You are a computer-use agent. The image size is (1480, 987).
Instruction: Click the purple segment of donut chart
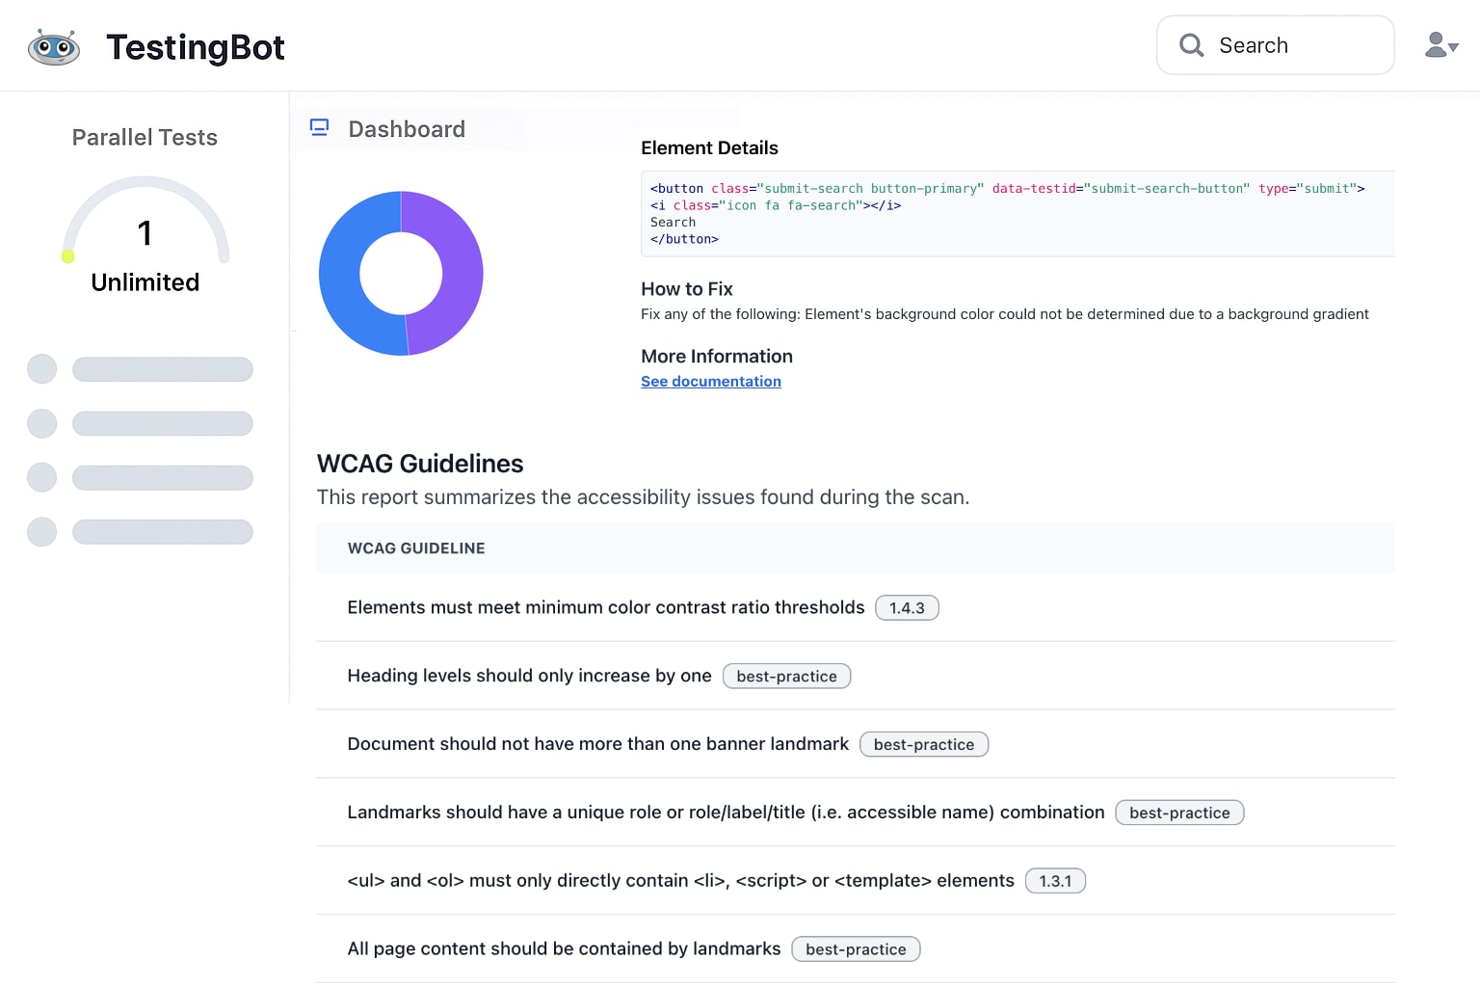point(461,274)
